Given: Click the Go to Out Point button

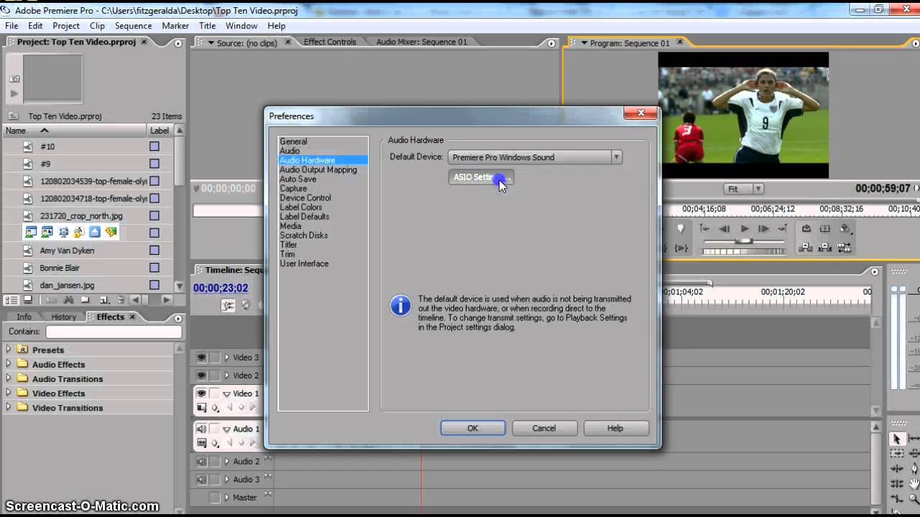Looking at the screenshot, I should point(782,228).
